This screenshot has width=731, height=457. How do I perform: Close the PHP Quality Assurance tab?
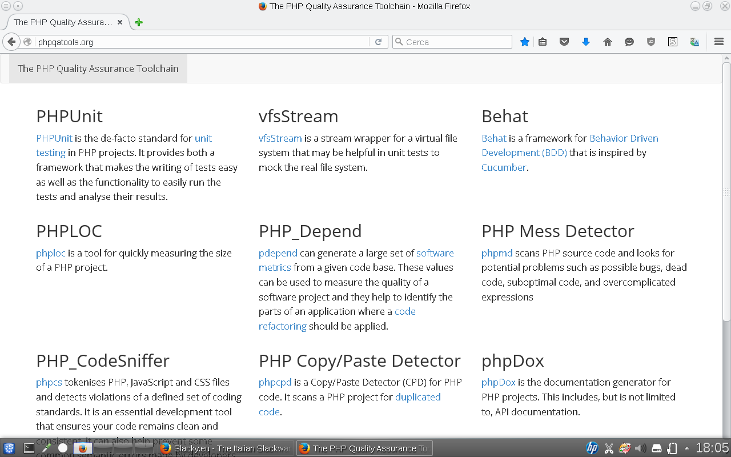pyautogui.click(x=120, y=22)
